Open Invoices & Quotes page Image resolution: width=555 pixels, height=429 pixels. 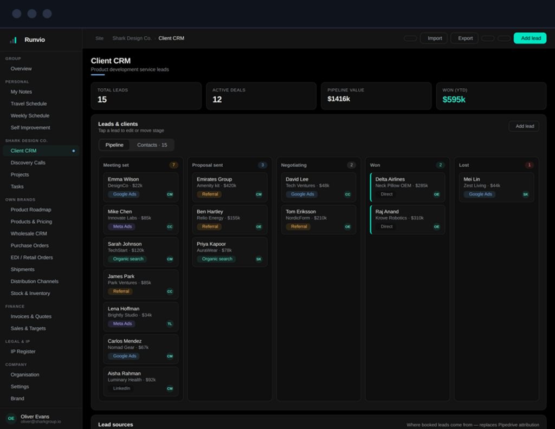click(x=41, y=316)
